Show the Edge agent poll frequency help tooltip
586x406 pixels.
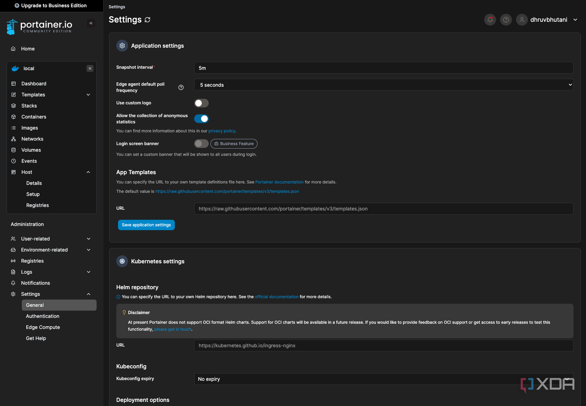point(181,87)
